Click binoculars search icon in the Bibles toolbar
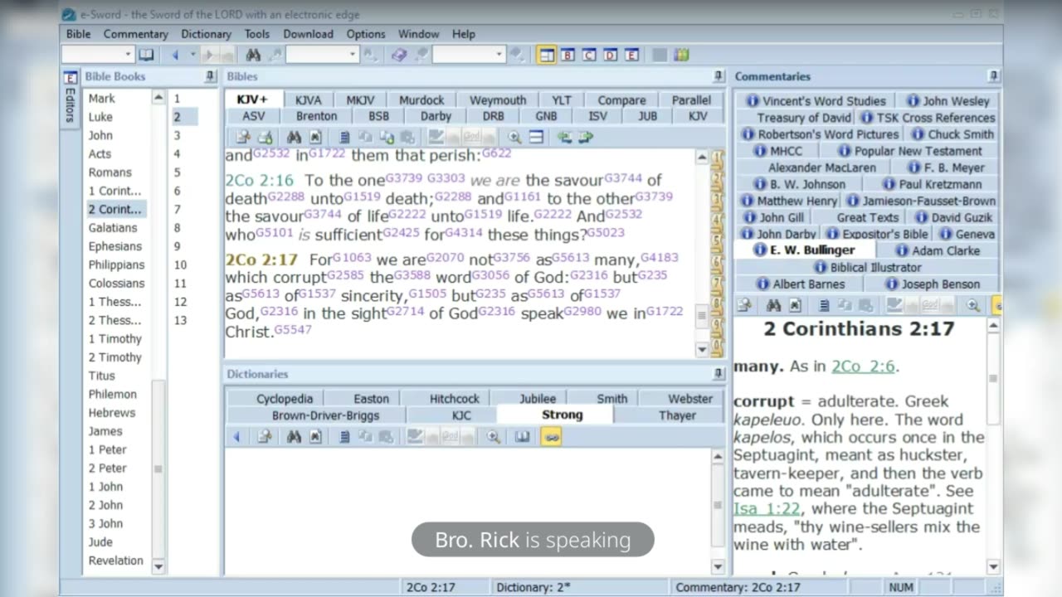 click(x=293, y=137)
